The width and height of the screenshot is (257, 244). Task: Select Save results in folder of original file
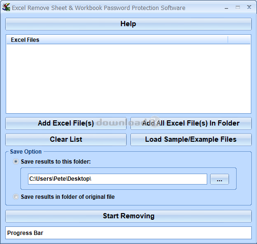(16, 197)
